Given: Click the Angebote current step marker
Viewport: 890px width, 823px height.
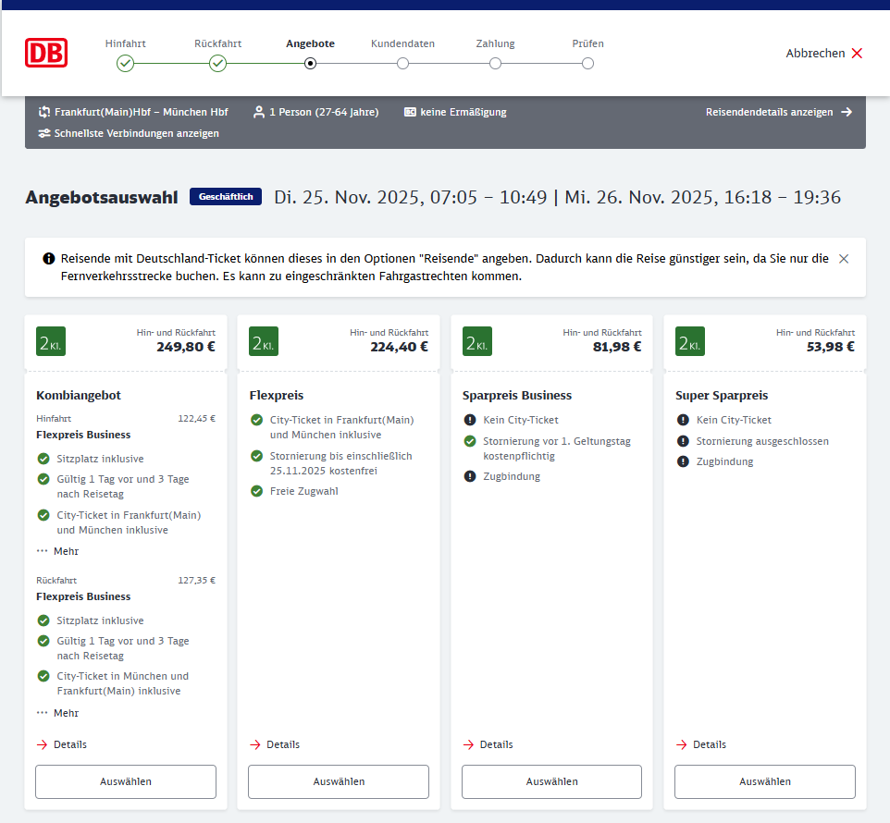Looking at the screenshot, I should coord(310,64).
